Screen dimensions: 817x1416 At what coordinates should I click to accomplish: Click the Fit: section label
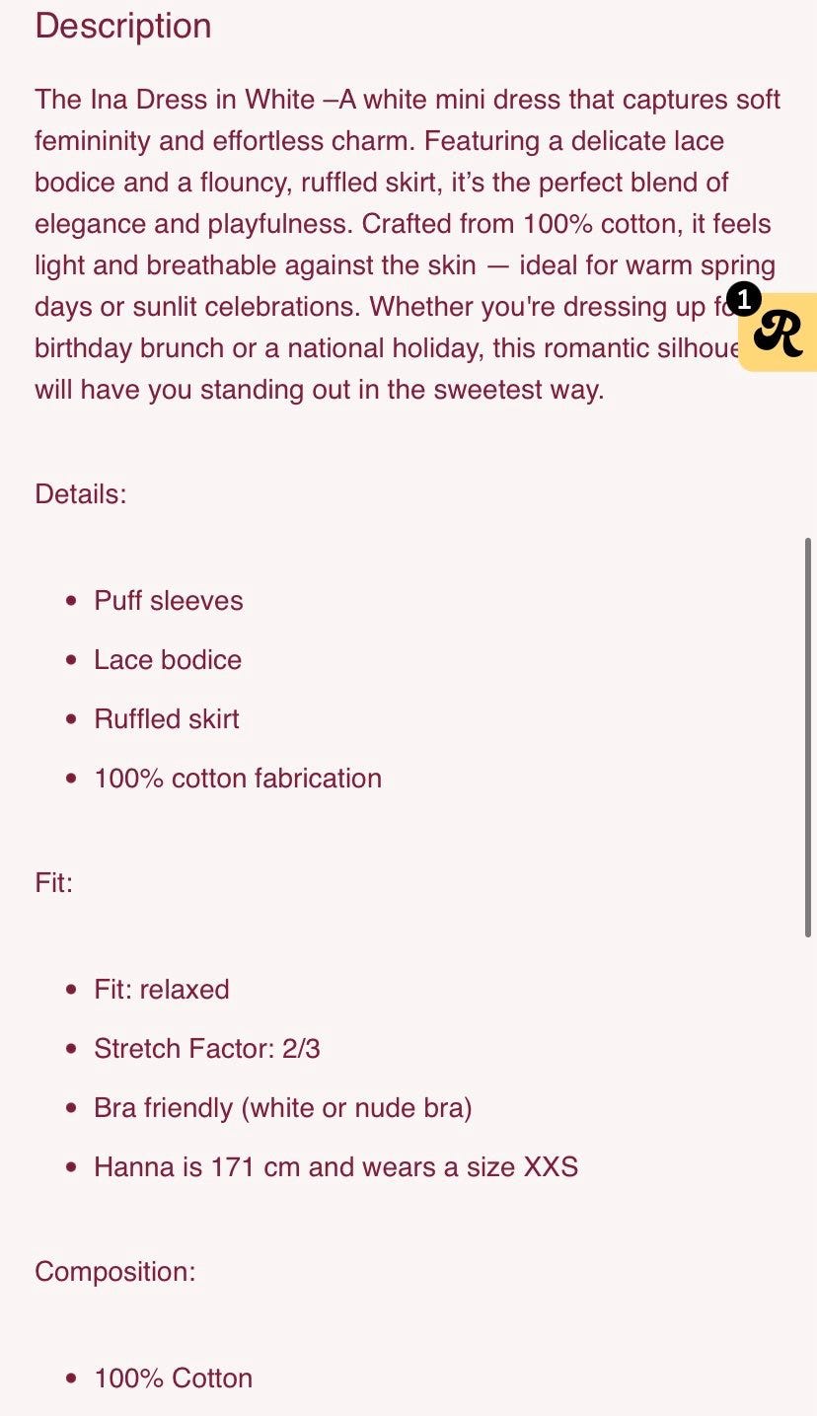53,882
